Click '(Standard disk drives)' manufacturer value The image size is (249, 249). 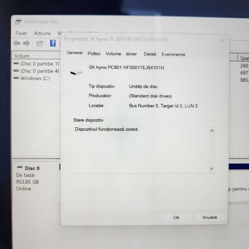point(150,96)
